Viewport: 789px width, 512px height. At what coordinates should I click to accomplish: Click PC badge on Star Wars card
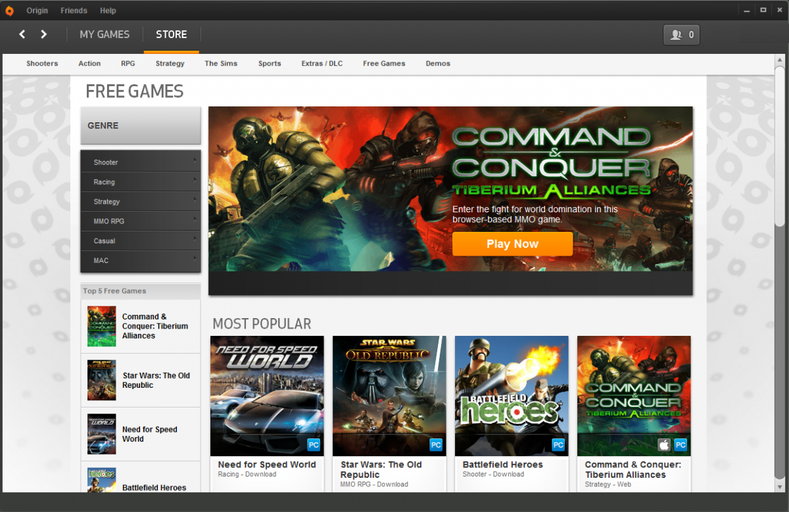pyautogui.click(x=436, y=445)
